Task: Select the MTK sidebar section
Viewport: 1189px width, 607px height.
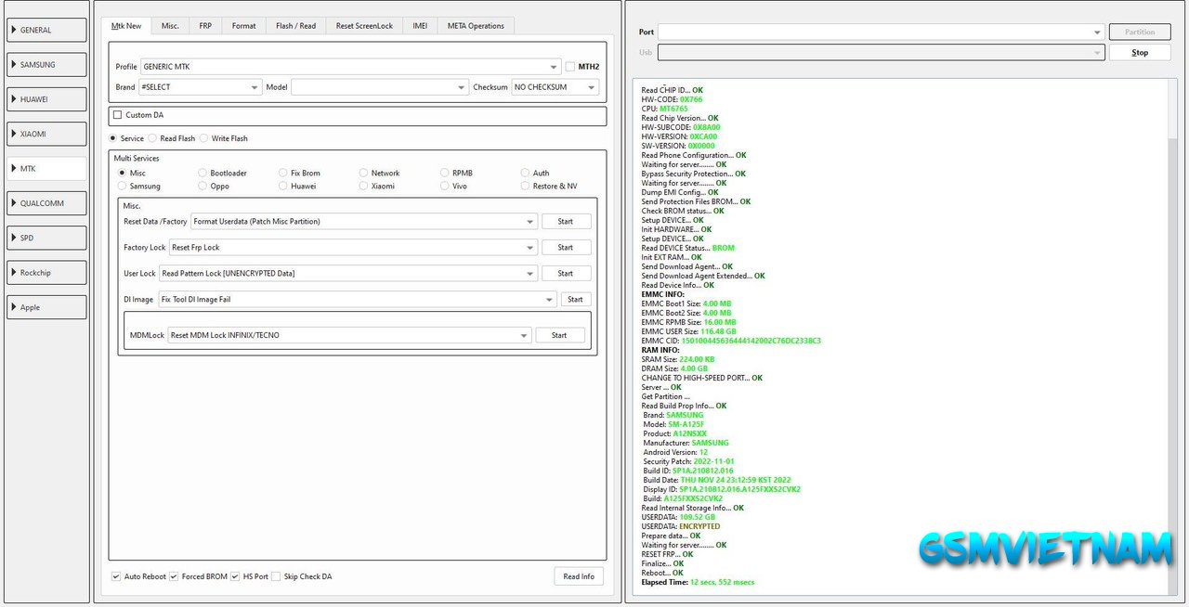Action: point(46,169)
